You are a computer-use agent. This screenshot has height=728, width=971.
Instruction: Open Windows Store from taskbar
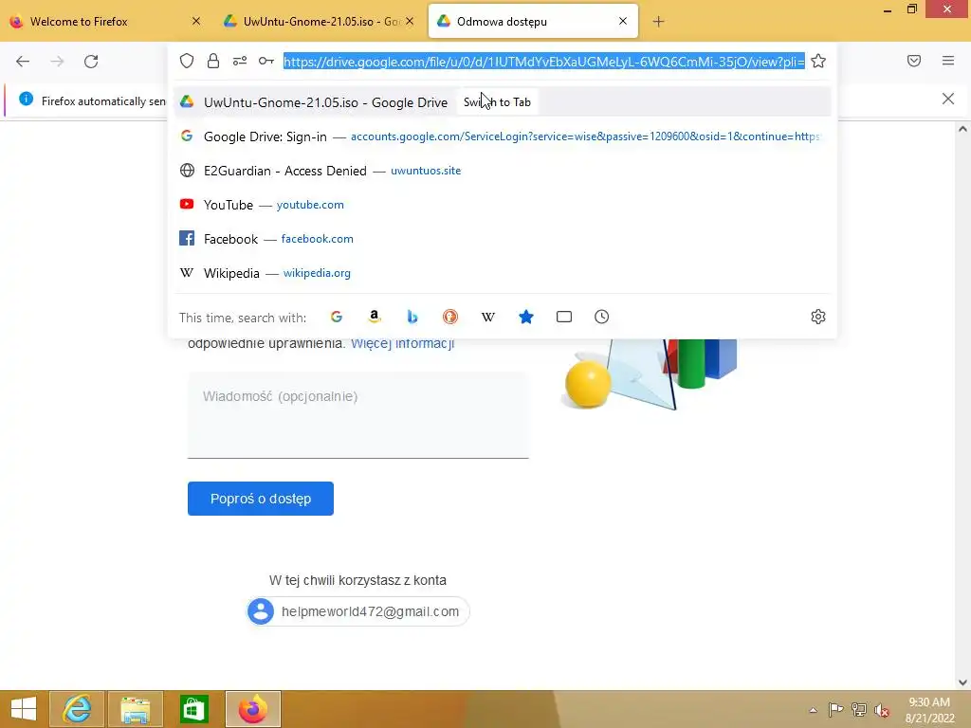[193, 709]
